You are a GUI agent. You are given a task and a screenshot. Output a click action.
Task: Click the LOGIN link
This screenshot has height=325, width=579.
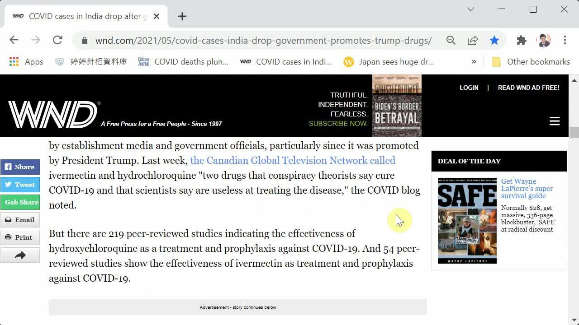[469, 88]
